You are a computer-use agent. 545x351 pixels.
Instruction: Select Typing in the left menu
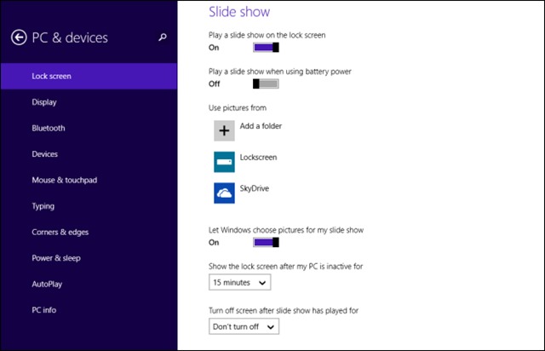[x=43, y=206]
